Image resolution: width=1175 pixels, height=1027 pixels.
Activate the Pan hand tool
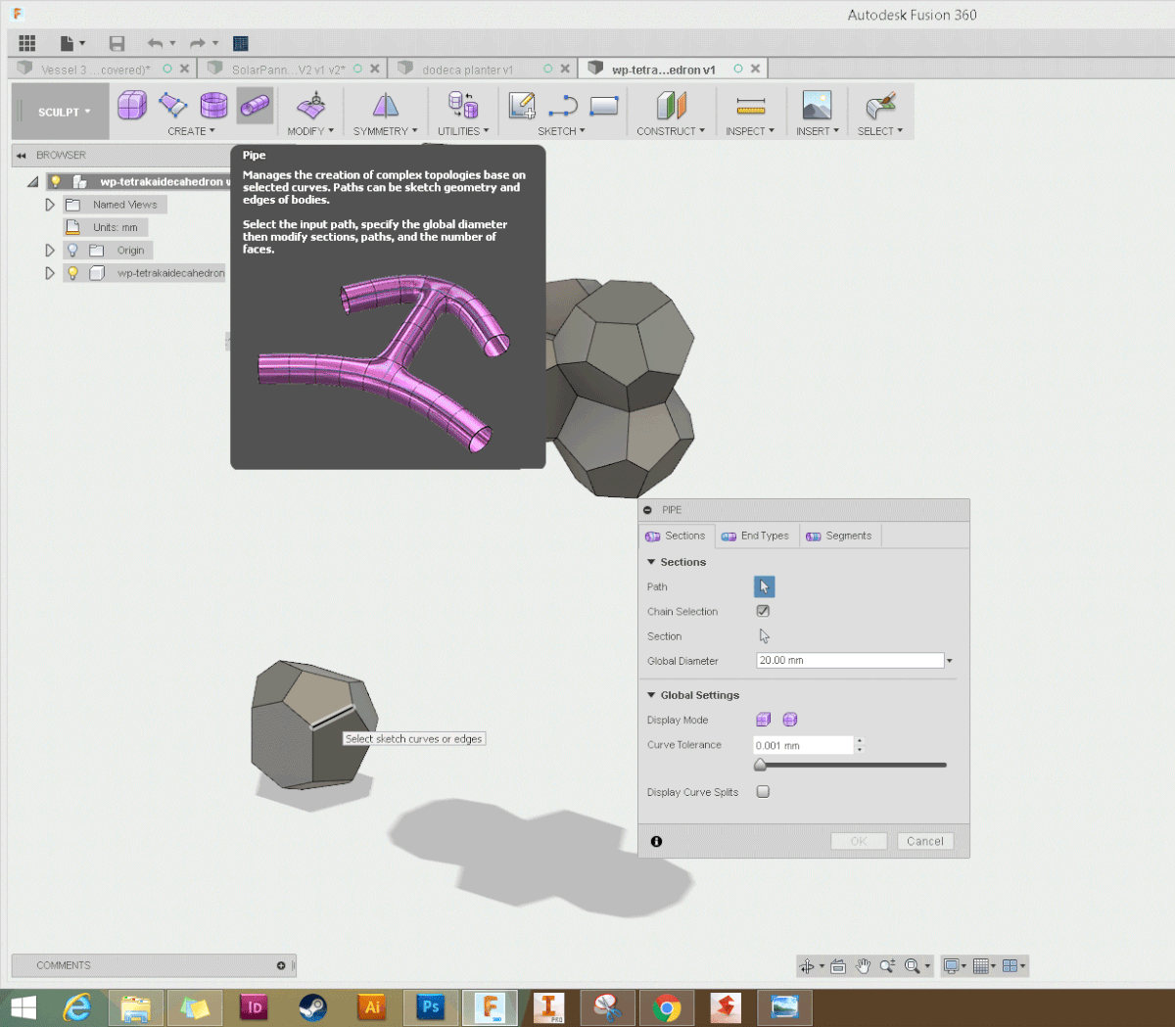point(863,966)
